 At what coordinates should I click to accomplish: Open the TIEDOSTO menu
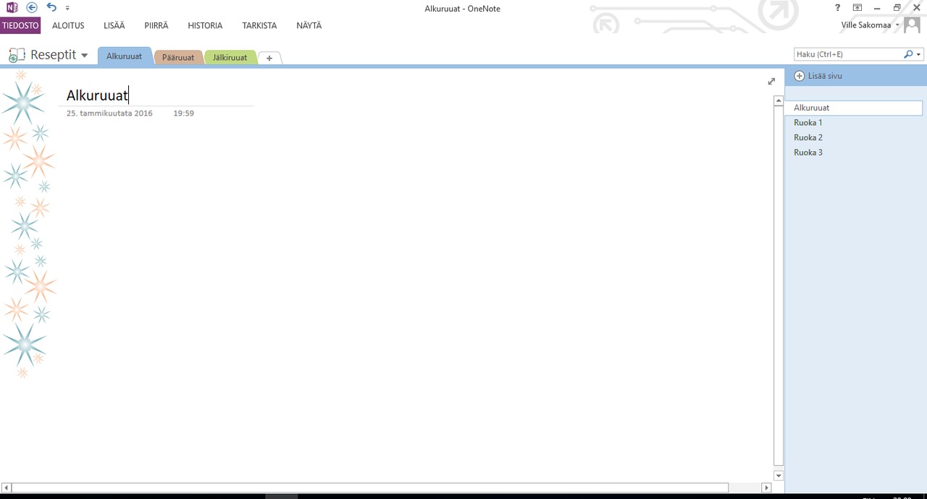[x=20, y=25]
